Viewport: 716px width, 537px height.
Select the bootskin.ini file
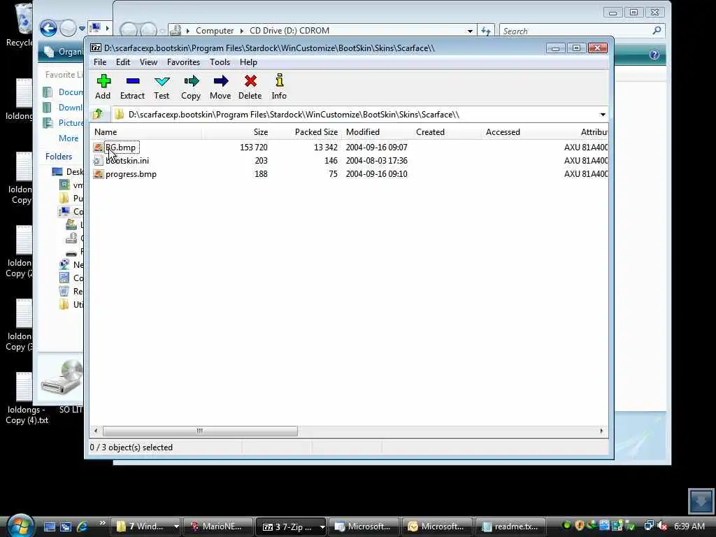tap(127, 161)
